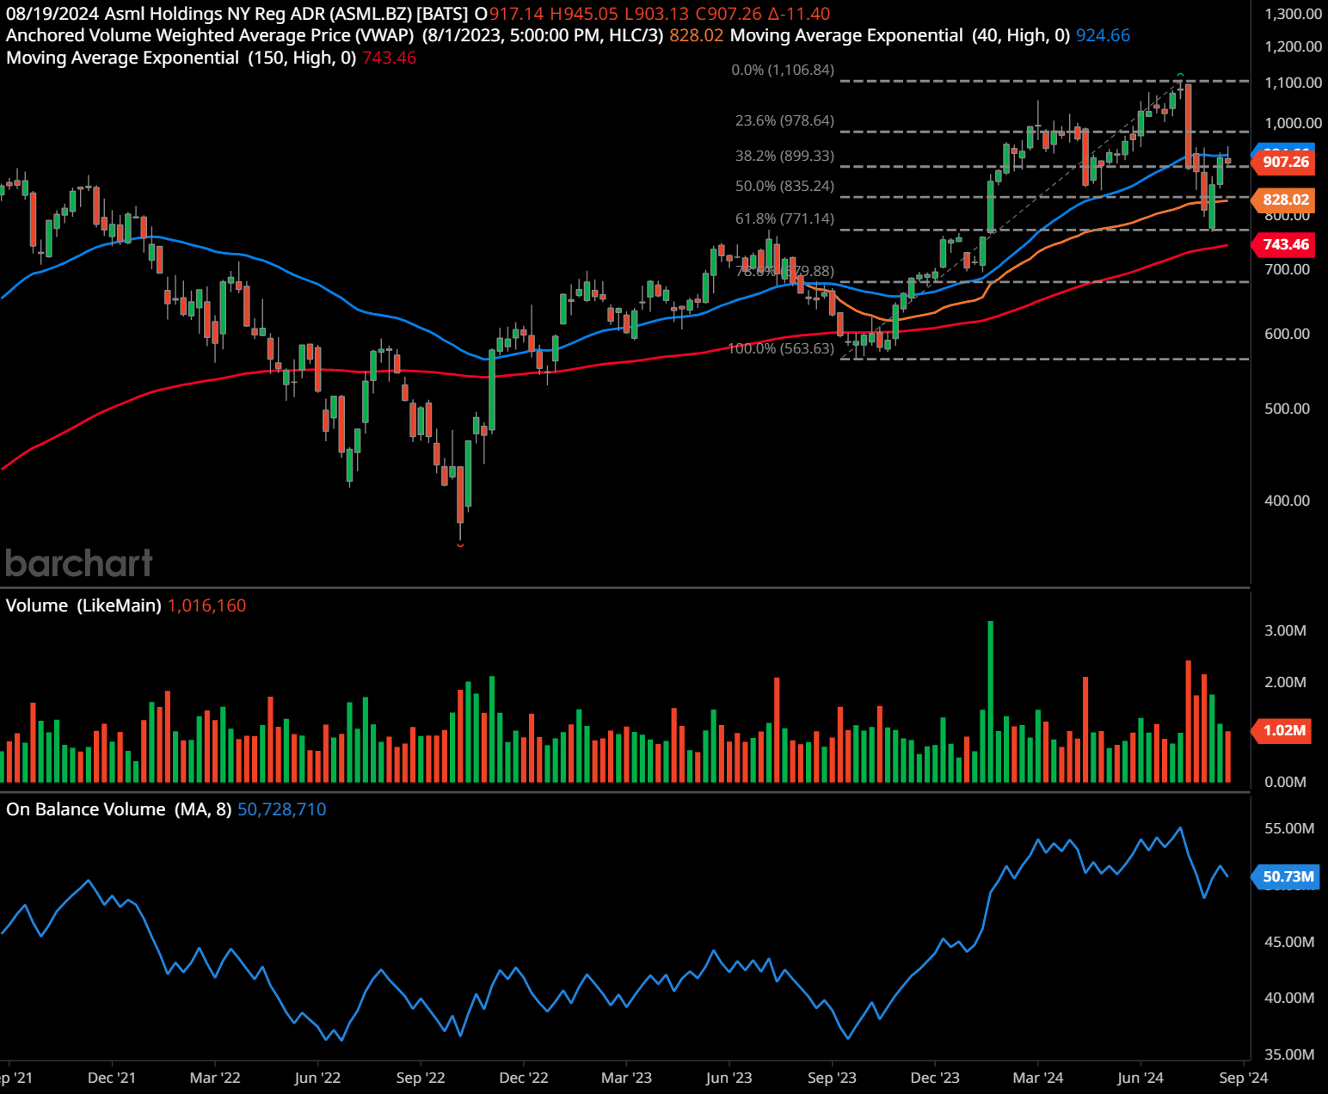Click the 50.73M OBV axis tag
Screen dimensions: 1328x1094
(1287, 876)
